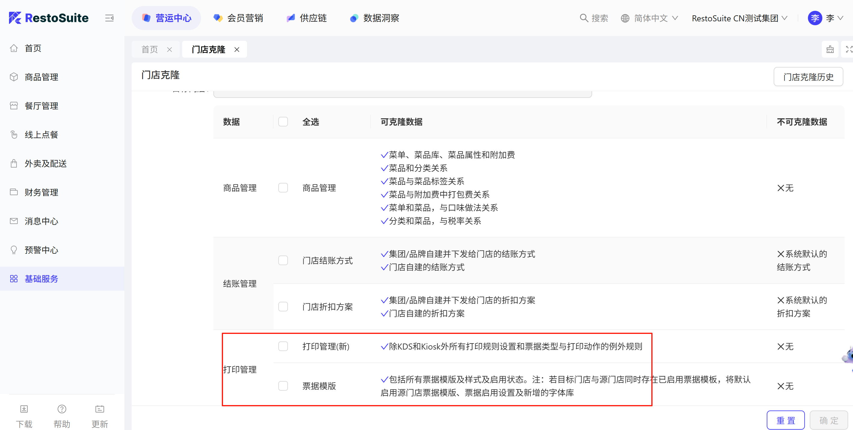Viewport: 853px width, 430px height.
Task: Click the globe language icon
Action: (x=625, y=18)
